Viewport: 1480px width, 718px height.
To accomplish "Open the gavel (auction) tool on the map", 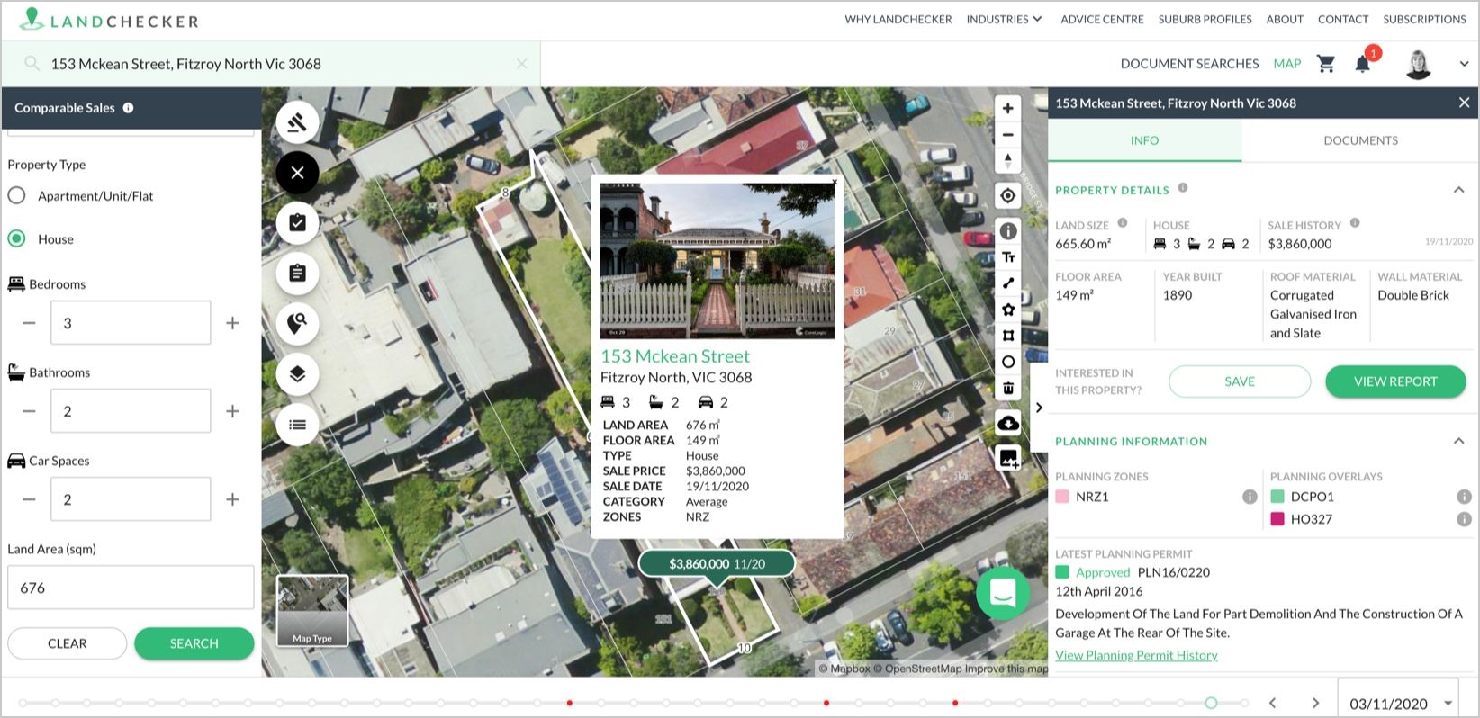I will pyautogui.click(x=297, y=123).
